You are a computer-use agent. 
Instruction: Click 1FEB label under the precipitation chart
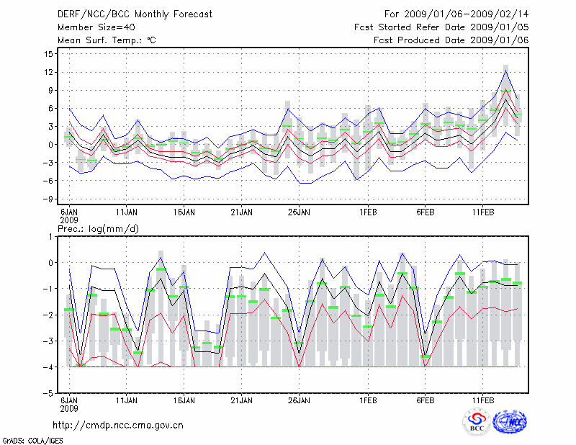[x=367, y=400]
